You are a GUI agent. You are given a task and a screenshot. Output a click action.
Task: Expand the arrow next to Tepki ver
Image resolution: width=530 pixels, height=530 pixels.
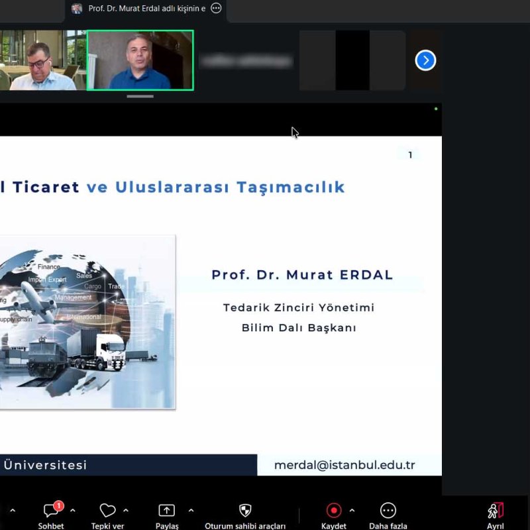tap(126, 510)
